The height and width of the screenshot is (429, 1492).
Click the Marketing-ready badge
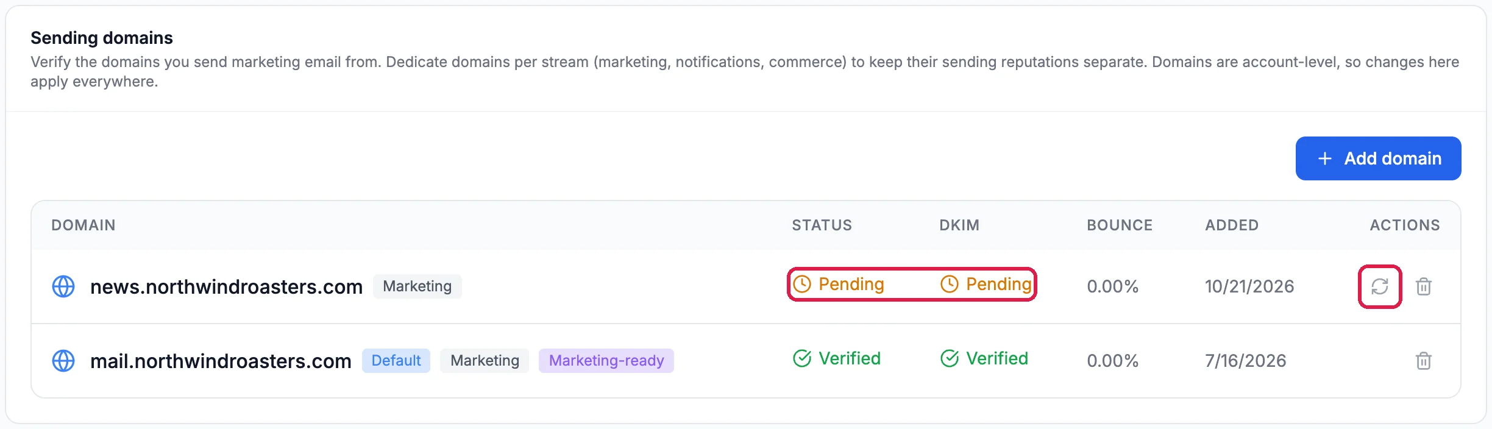pos(606,361)
